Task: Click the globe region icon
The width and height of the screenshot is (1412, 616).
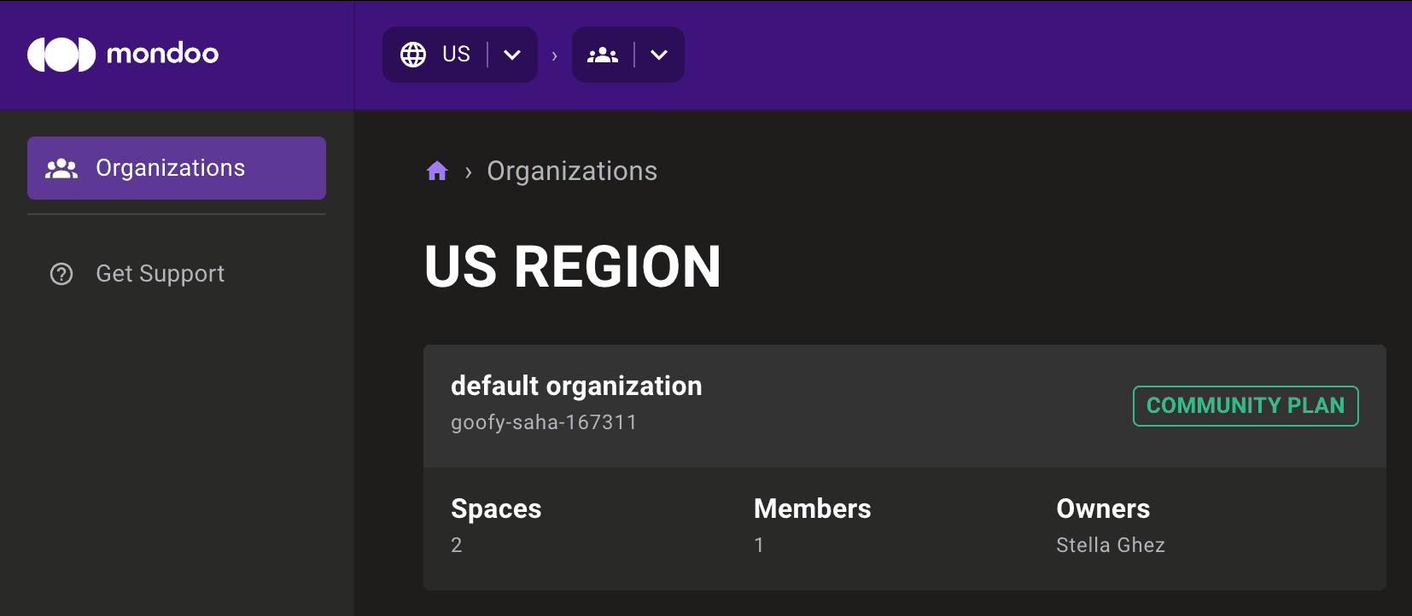Action: tap(413, 55)
